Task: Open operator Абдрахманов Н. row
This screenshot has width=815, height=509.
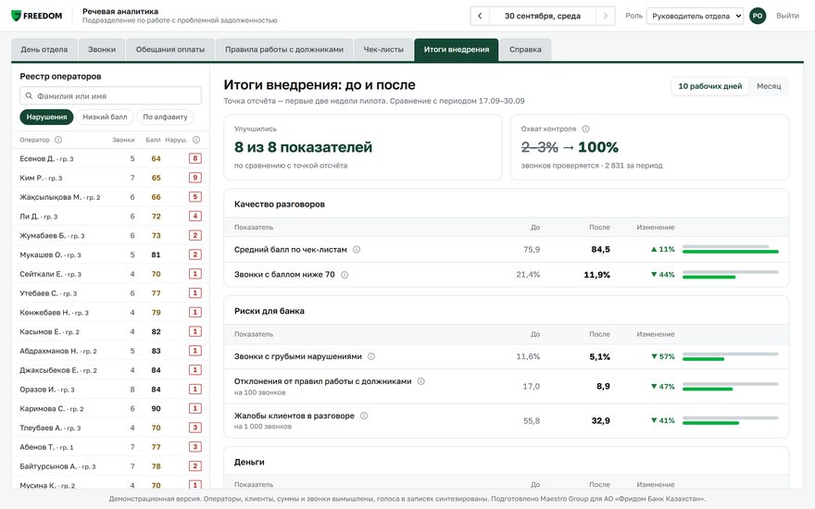Action: point(110,351)
